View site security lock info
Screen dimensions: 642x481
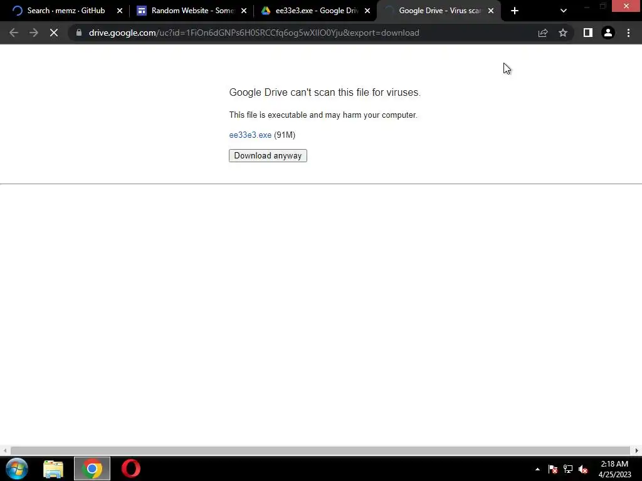pos(79,33)
